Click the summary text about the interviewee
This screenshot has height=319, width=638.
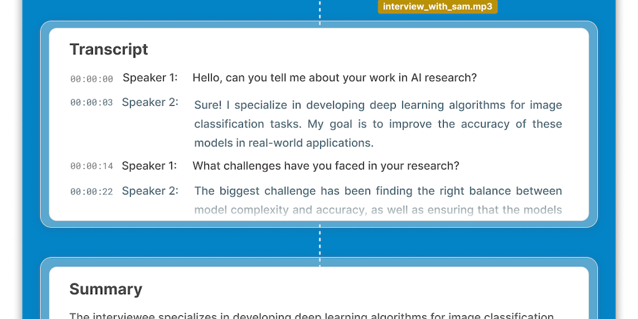coord(312,315)
